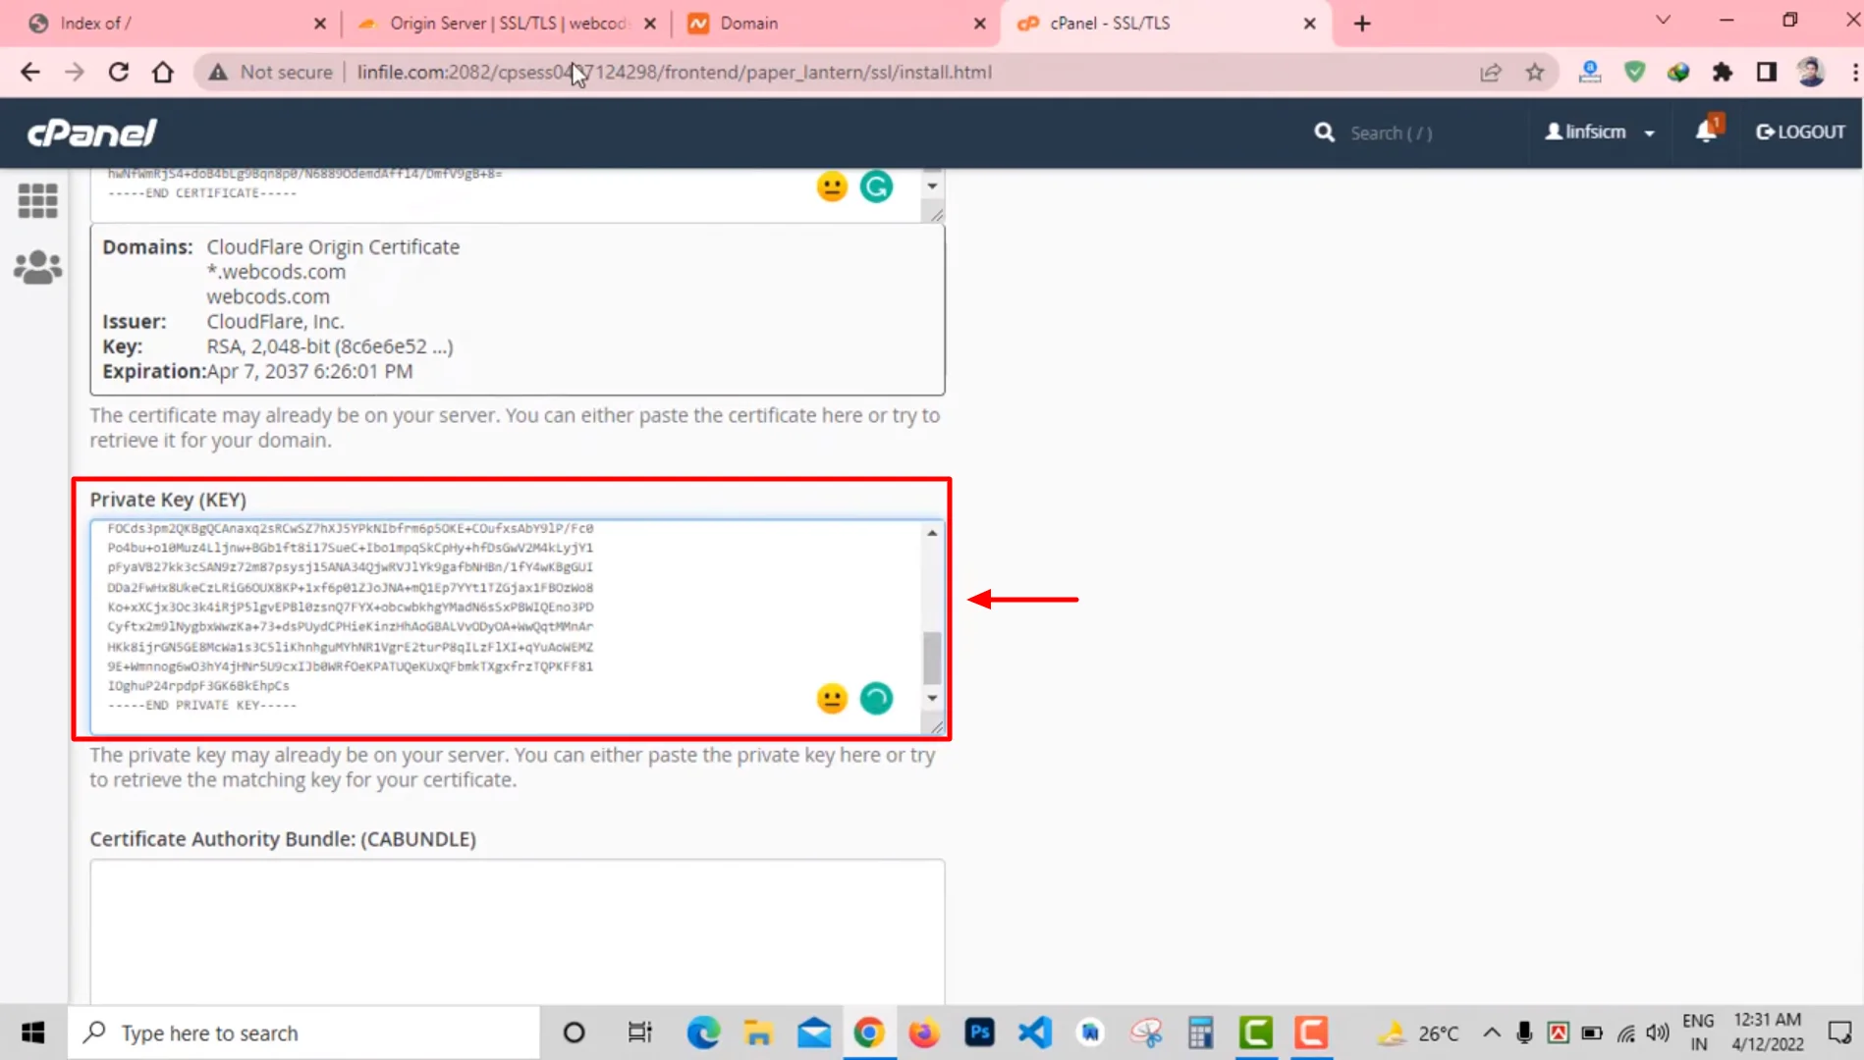
Task: Click the 'Apr 7, 2037 6:26:01 PM' expiration
Action: 309,371
